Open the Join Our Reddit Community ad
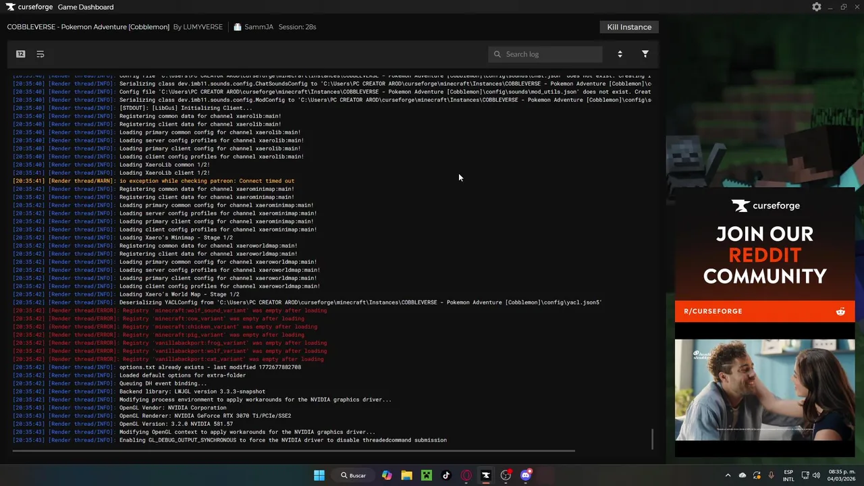Screen dimensions: 864x486 (x=765, y=255)
